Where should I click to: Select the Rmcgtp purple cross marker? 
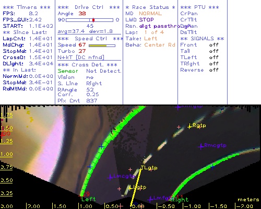[x=201, y=147]
